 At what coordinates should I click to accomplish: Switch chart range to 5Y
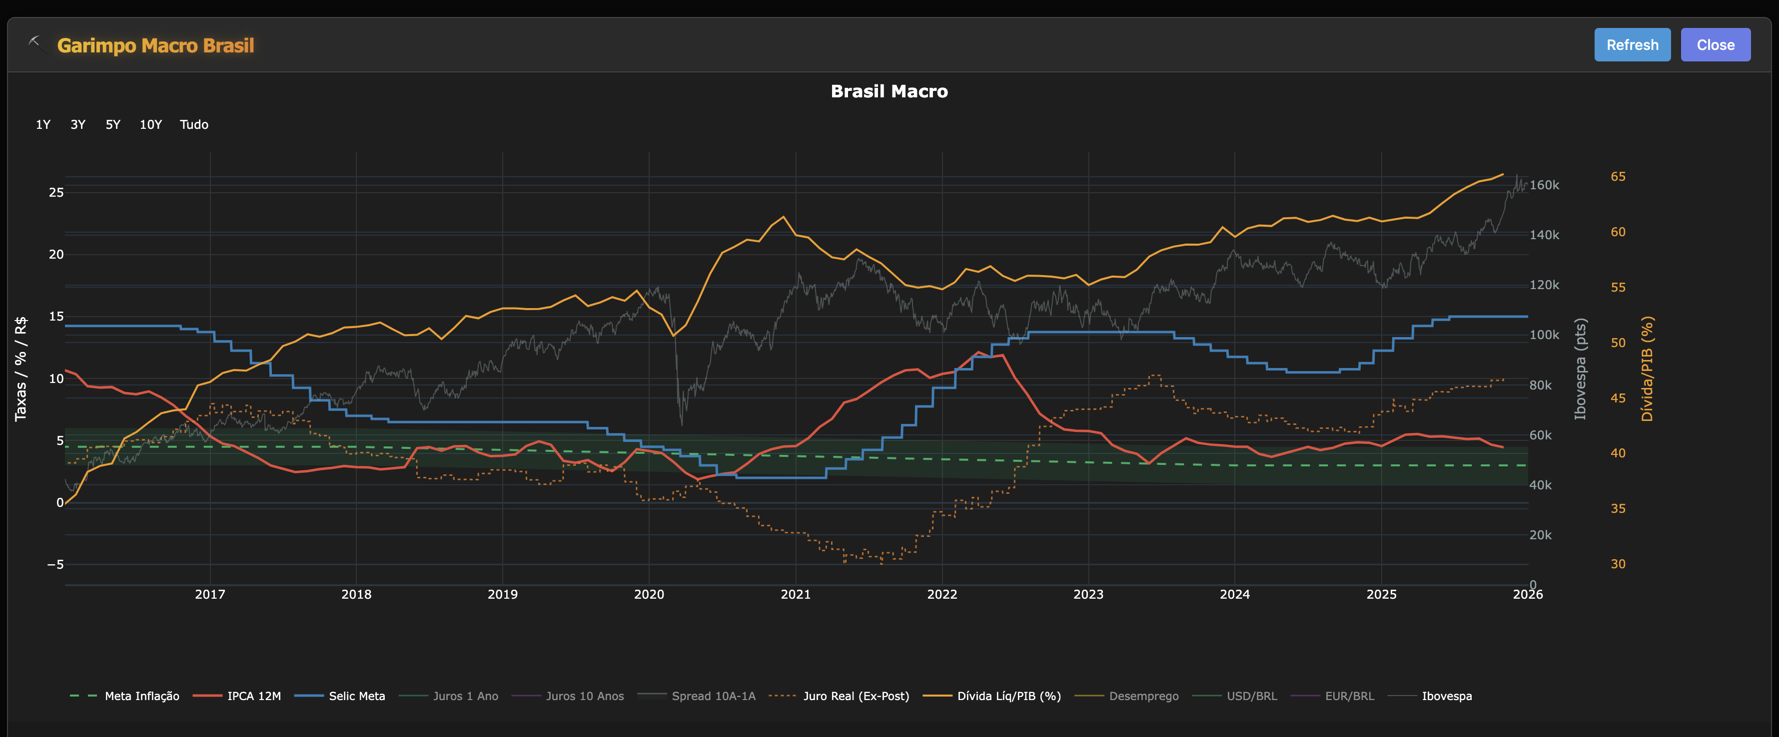click(x=113, y=125)
